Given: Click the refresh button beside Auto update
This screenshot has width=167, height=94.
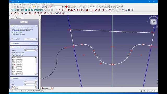Looking at the screenshot, I should coord(30,39).
